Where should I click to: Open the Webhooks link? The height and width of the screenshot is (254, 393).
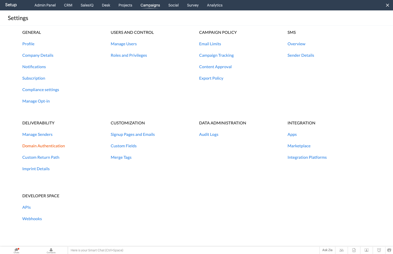tap(32, 219)
